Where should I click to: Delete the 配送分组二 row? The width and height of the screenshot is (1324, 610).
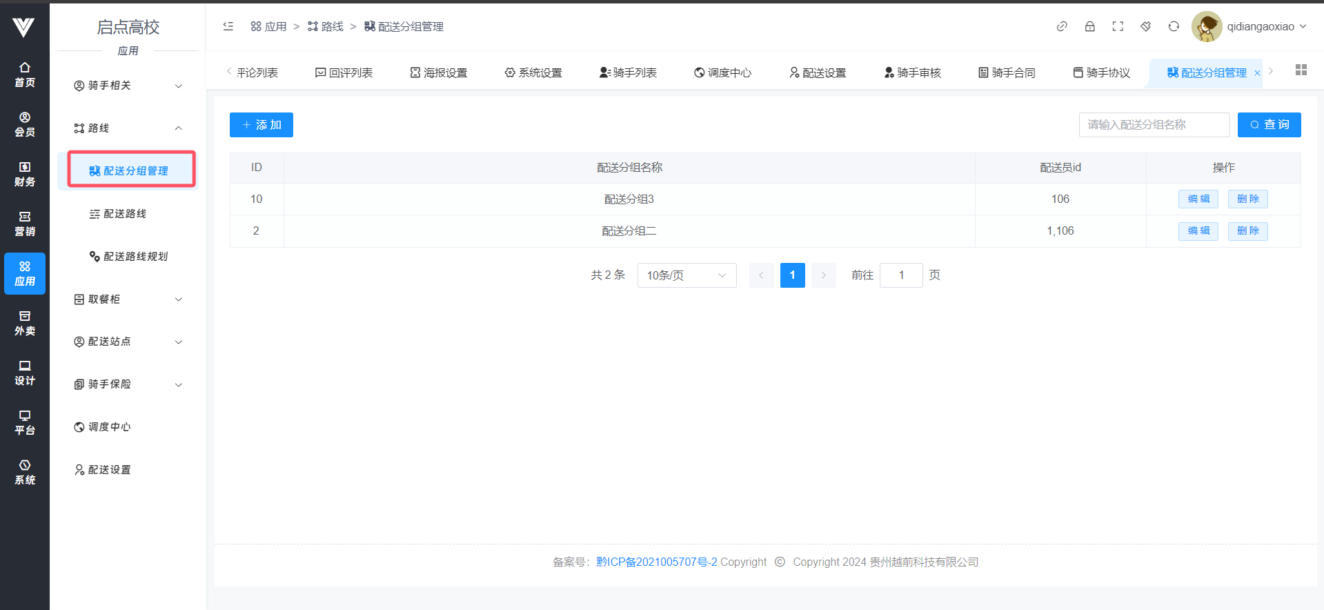(1247, 230)
